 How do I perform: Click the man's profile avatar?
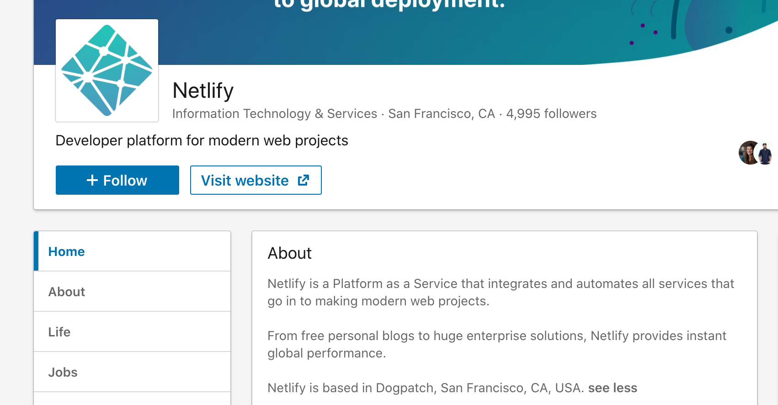click(x=765, y=154)
